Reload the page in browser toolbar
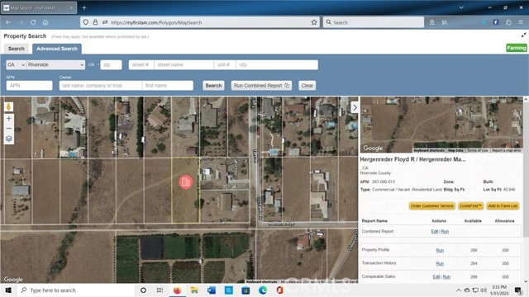This screenshot has height=297, width=529. coord(33,22)
